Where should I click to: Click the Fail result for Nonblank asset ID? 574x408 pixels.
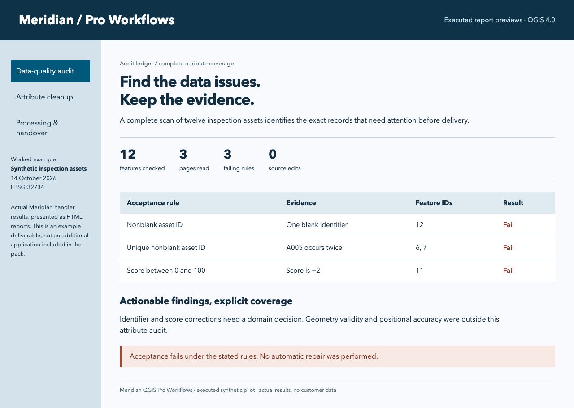tap(509, 225)
